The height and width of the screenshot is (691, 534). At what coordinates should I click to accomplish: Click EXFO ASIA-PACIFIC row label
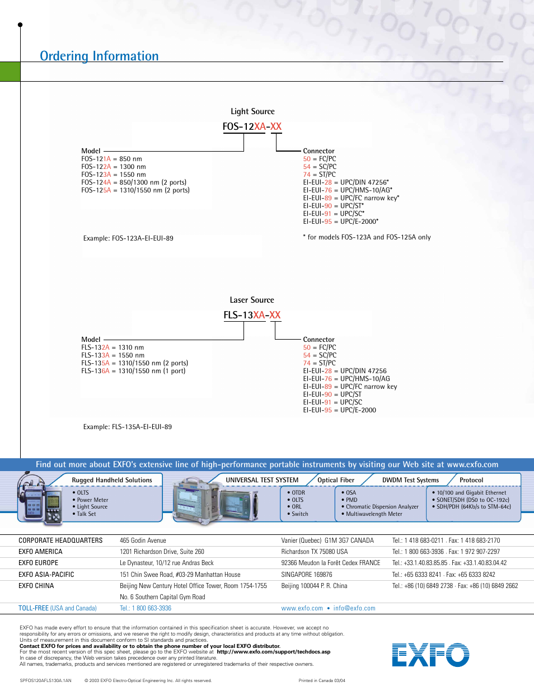(46, 575)
